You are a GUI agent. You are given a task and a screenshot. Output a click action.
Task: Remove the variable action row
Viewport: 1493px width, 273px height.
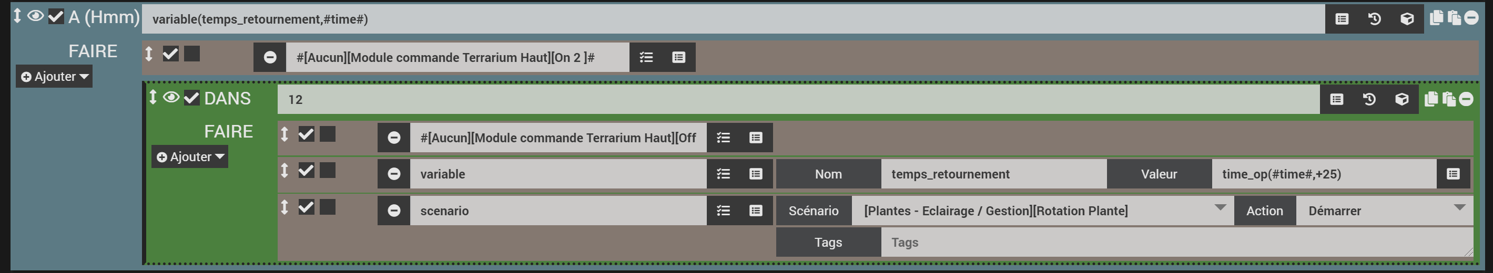(394, 174)
